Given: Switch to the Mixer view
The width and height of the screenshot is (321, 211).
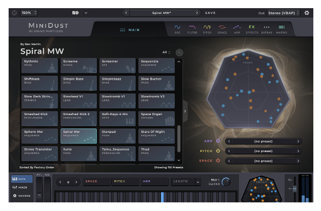Looking at the screenshot, I should point(20,188).
